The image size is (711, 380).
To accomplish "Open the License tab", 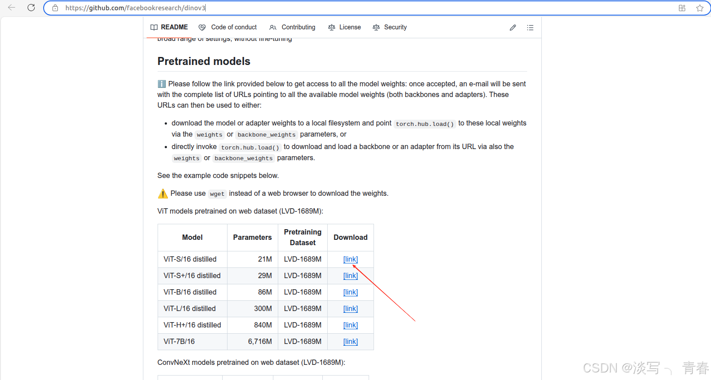I will coord(345,27).
